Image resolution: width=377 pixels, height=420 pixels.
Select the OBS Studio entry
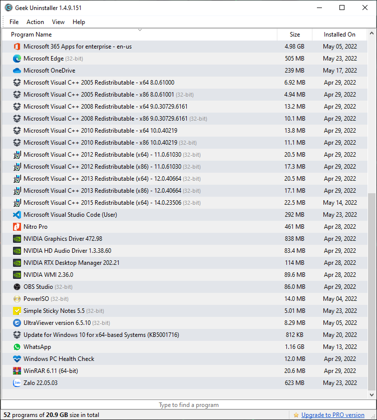click(x=185, y=287)
